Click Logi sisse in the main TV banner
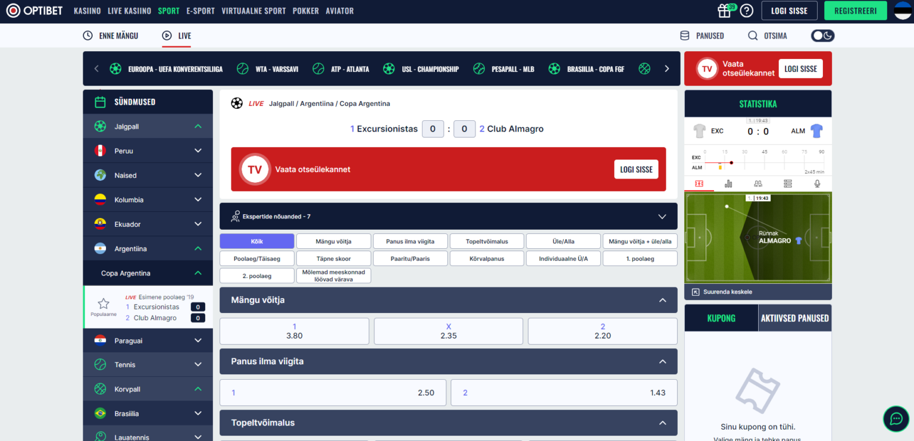The image size is (914, 441). [636, 169]
